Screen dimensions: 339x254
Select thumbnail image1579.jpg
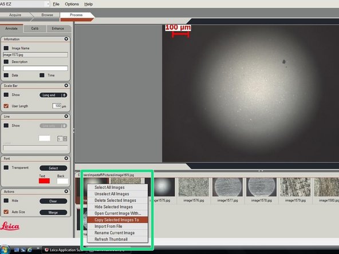[295, 187]
